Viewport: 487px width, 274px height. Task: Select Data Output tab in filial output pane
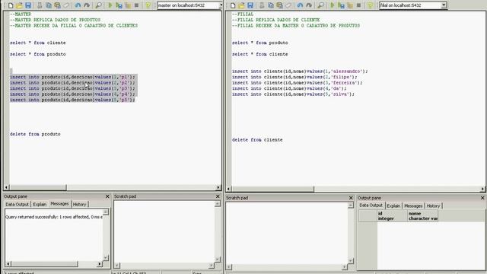(x=371, y=205)
